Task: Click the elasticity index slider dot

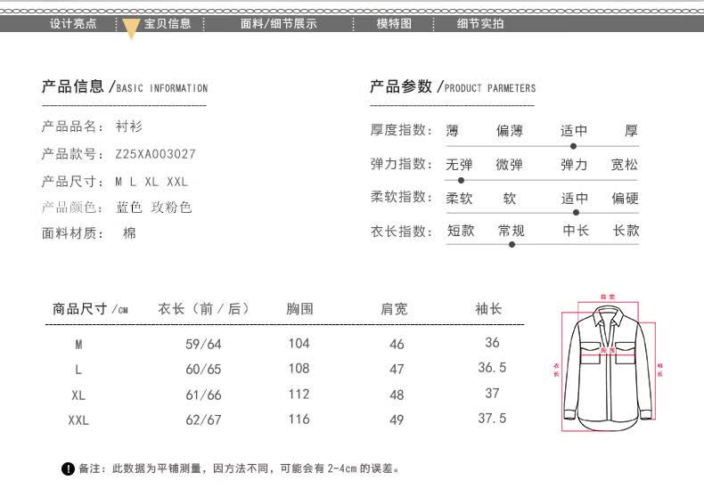Action: [x=461, y=180]
